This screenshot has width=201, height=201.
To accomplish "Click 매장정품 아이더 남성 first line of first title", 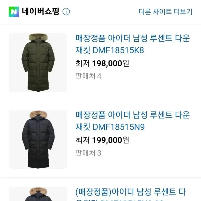I will click(111, 38).
